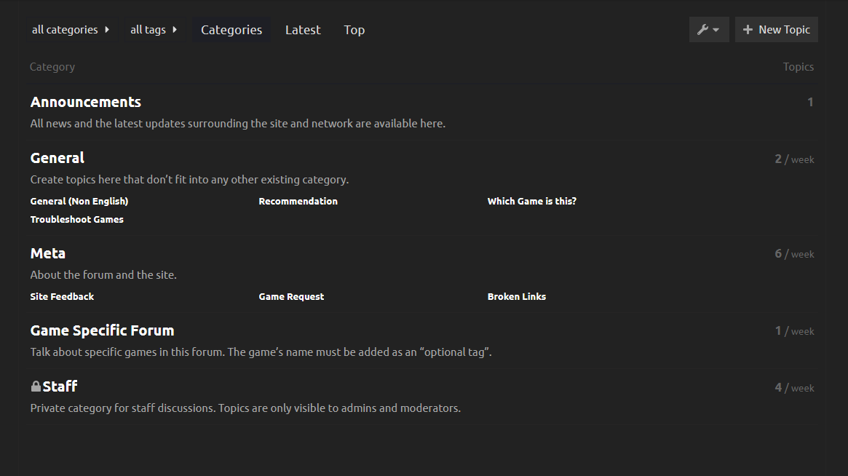
Task: Switch to the Latest tab
Action: coord(303,30)
